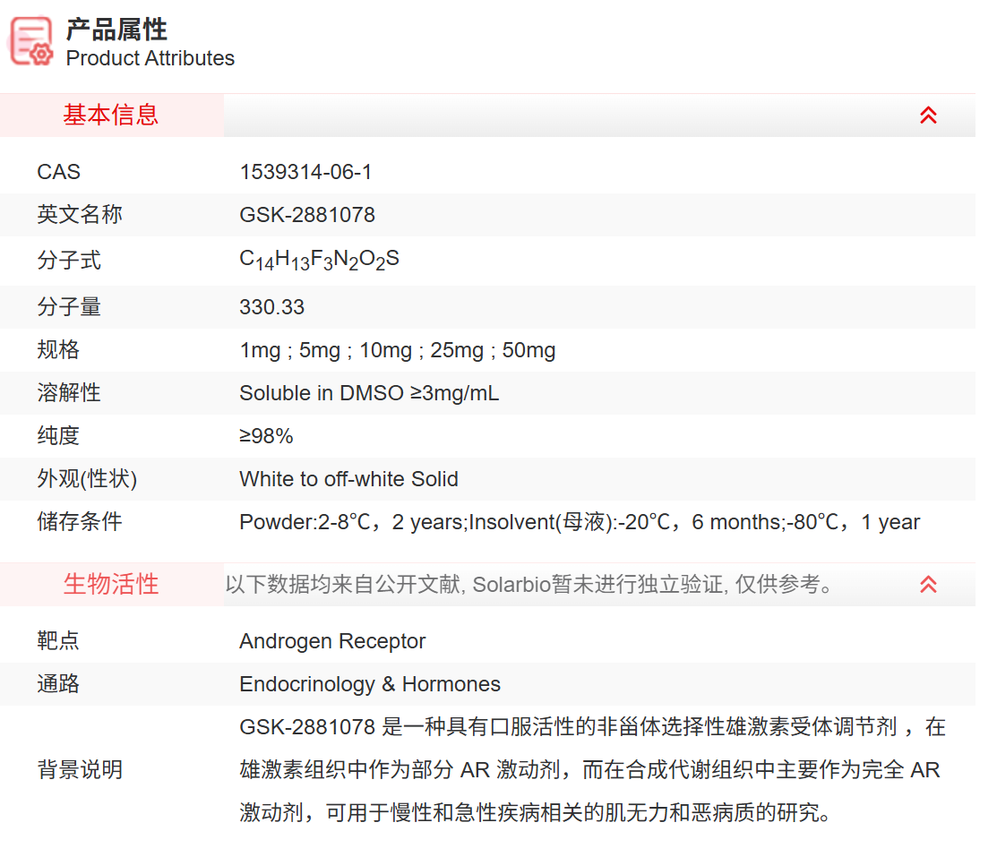Click the 背景说明 row label

click(x=80, y=770)
